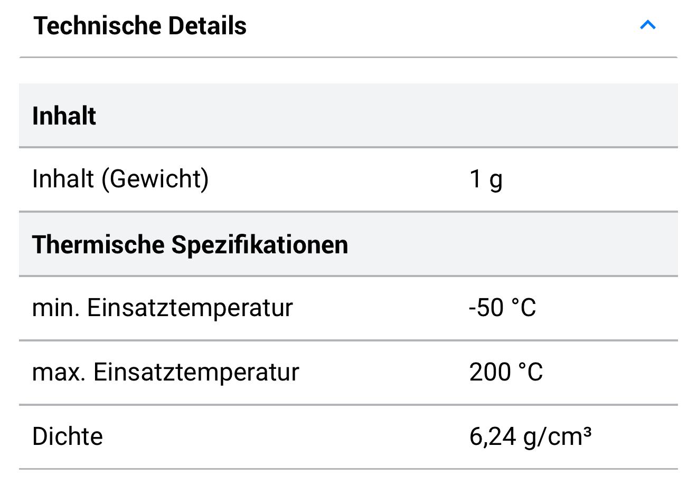Click the word Thermische in the header
The height and width of the screenshot is (485, 697).
click(x=98, y=245)
